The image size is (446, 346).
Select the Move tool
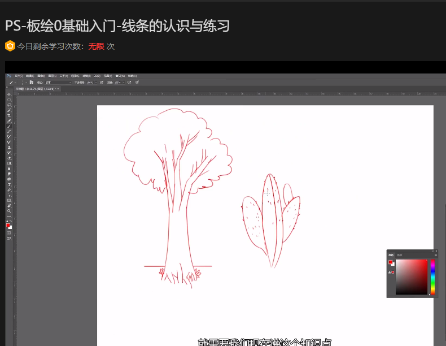point(9,94)
